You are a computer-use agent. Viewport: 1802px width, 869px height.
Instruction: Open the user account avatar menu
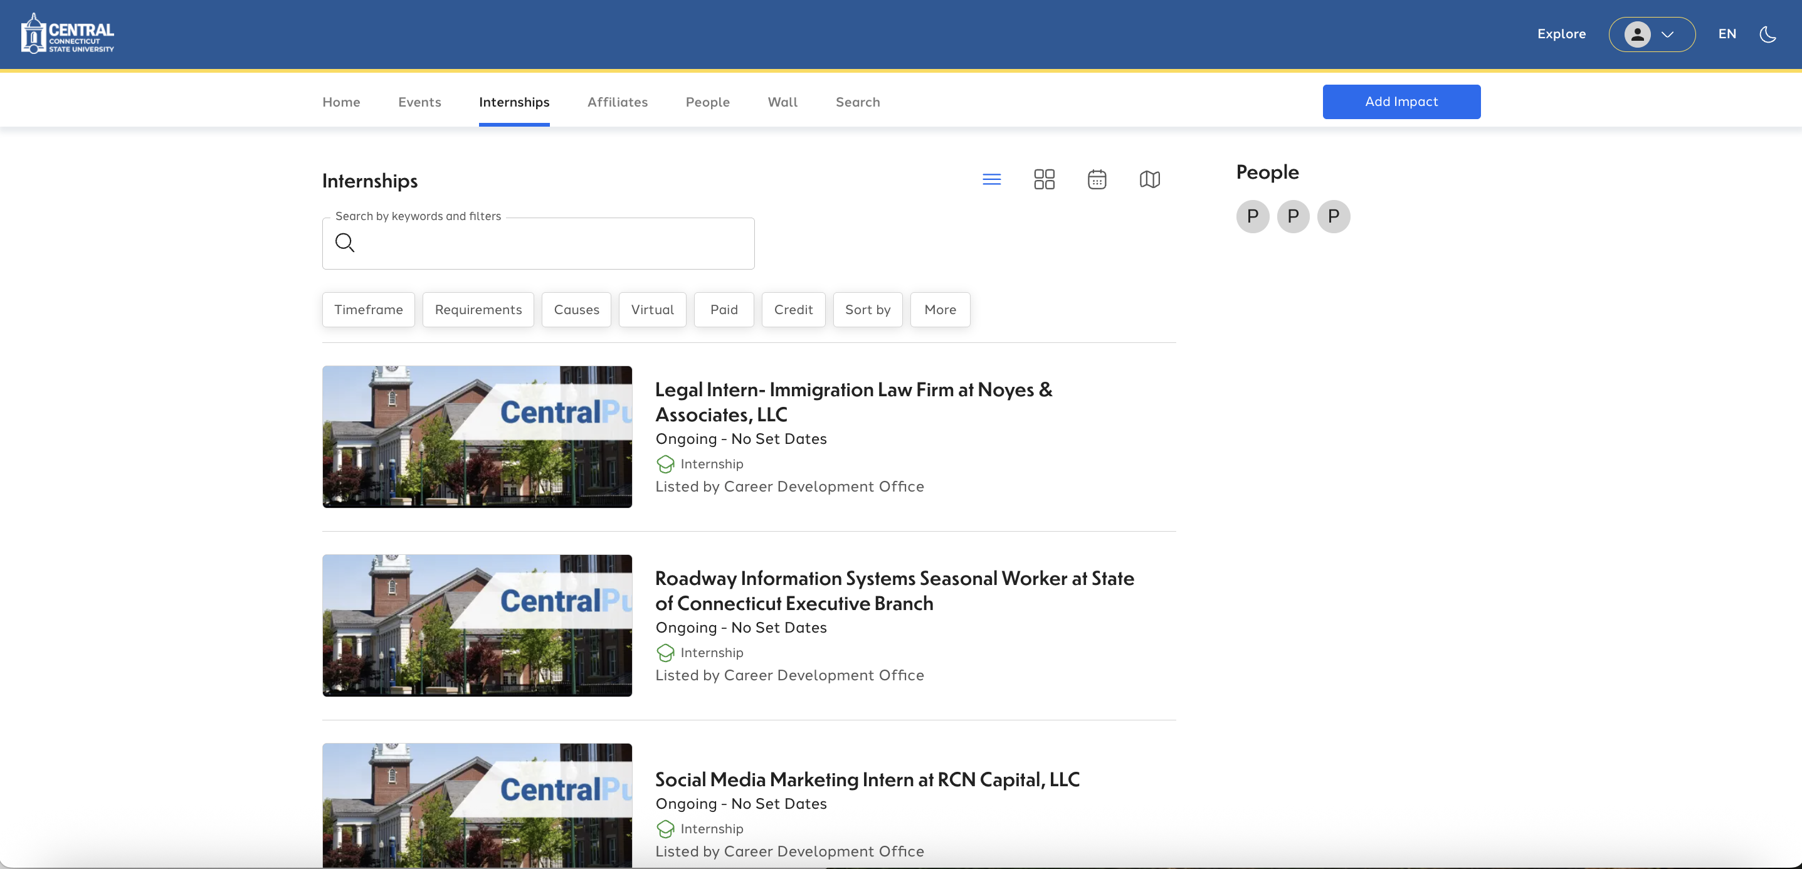(x=1652, y=34)
